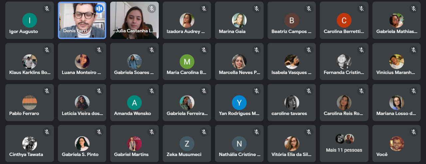
Task: Click the muted mic icon on the Você tile
Action: click(414, 132)
